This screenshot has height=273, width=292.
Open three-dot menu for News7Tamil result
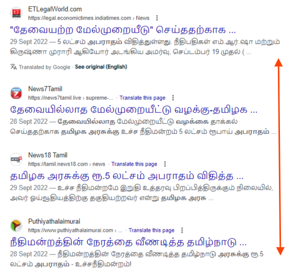(x=173, y=98)
